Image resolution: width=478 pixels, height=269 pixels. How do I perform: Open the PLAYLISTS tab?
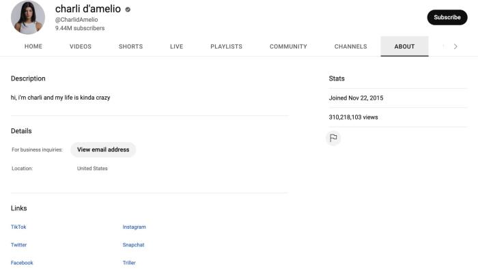[x=226, y=46]
